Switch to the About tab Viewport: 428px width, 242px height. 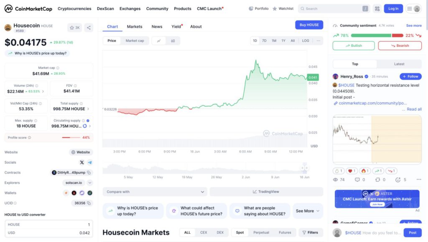coord(196,26)
